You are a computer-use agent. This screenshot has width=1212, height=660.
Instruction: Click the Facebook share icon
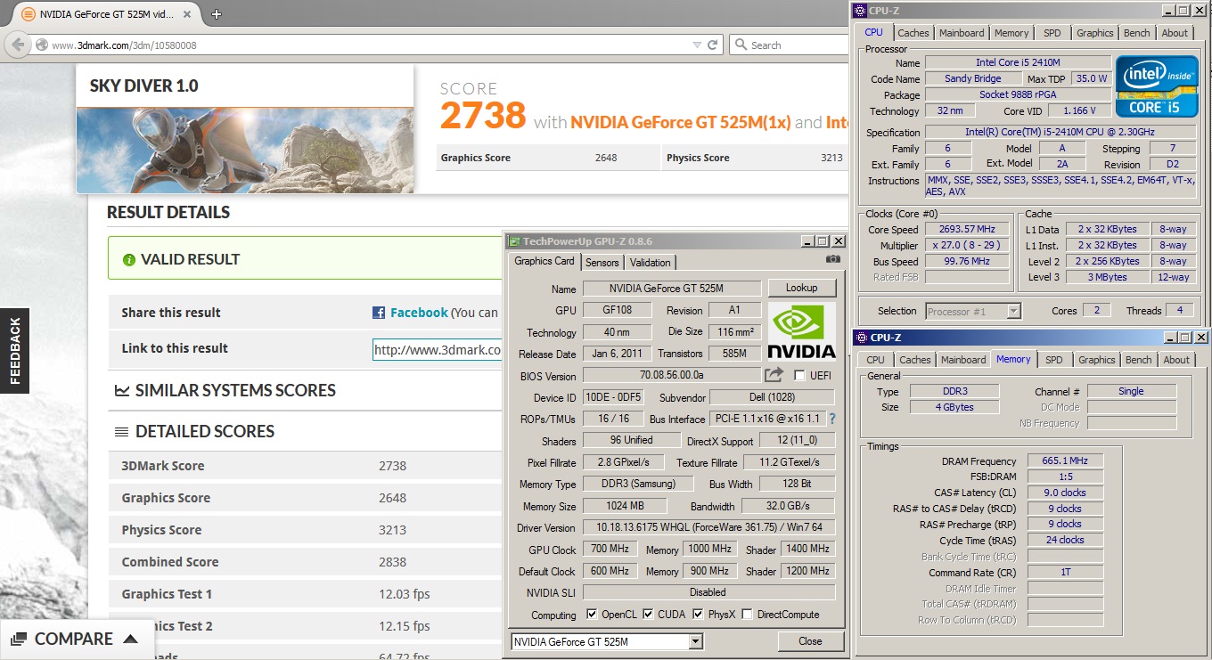[x=379, y=313]
